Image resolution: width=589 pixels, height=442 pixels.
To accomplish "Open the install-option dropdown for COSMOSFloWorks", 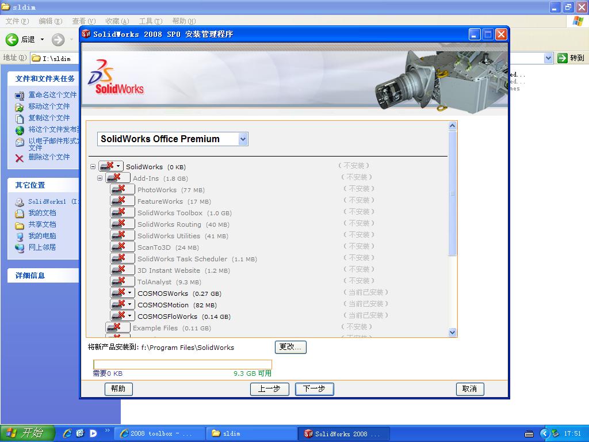I will [129, 316].
